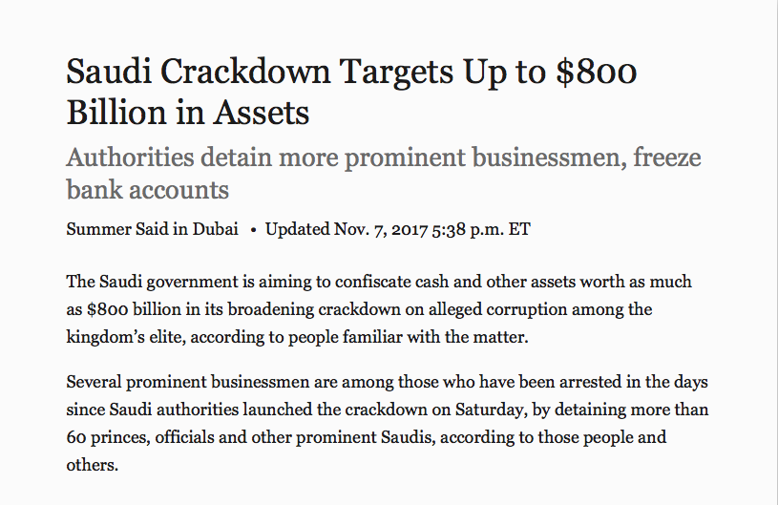Click 'bank accounts' in the subheadline
The width and height of the screenshot is (778, 505).
pyautogui.click(x=147, y=190)
